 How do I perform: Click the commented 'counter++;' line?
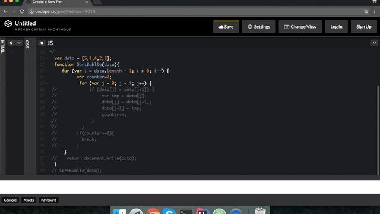click(x=114, y=115)
